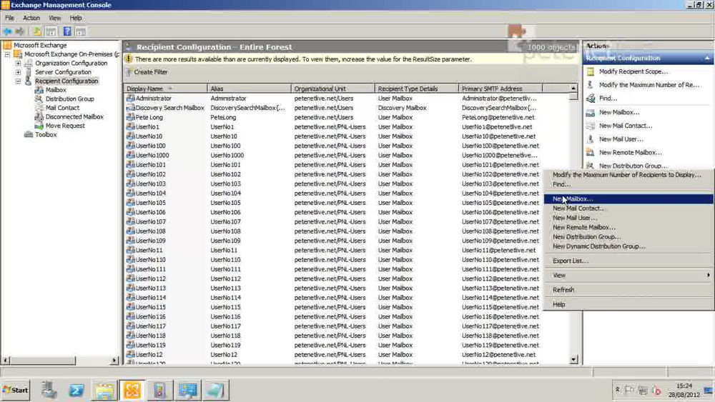Click the blue Help toolbar icon

[x=67, y=31]
